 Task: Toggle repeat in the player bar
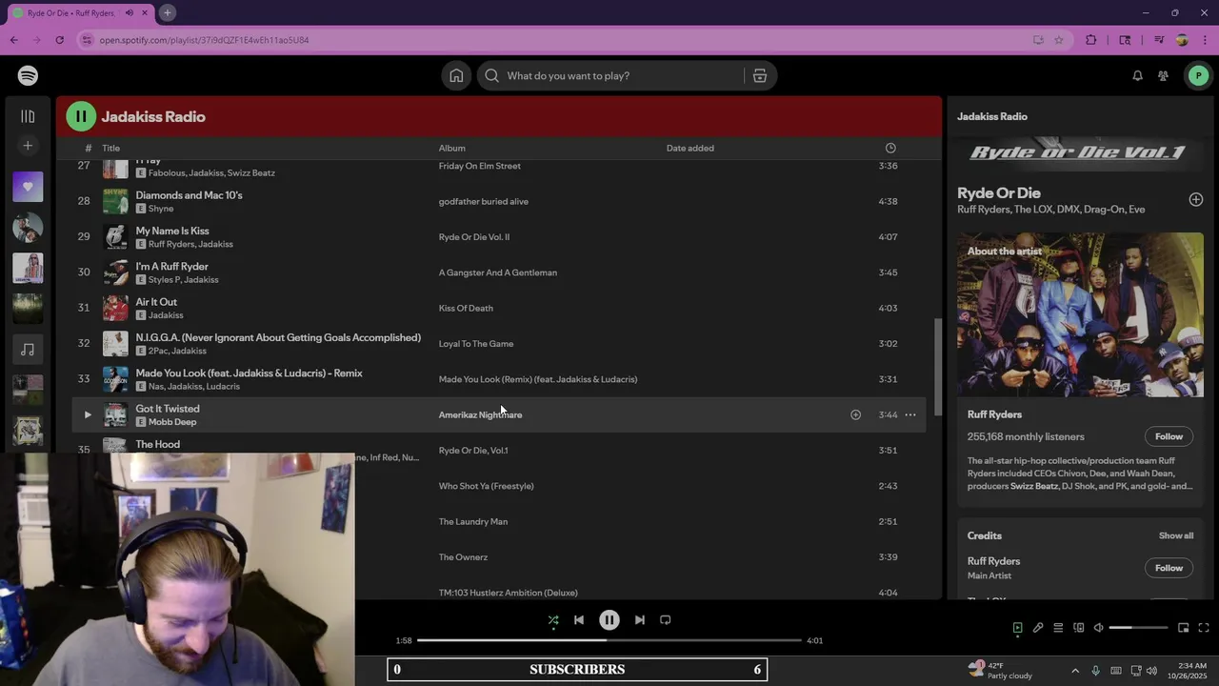(x=666, y=620)
